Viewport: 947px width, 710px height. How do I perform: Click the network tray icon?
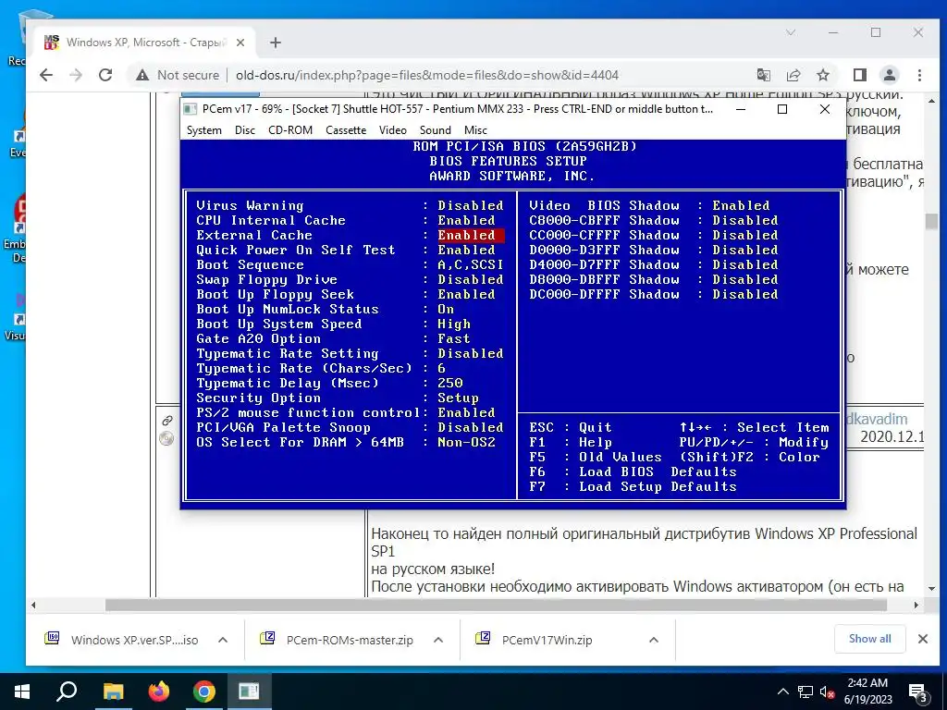click(806, 692)
